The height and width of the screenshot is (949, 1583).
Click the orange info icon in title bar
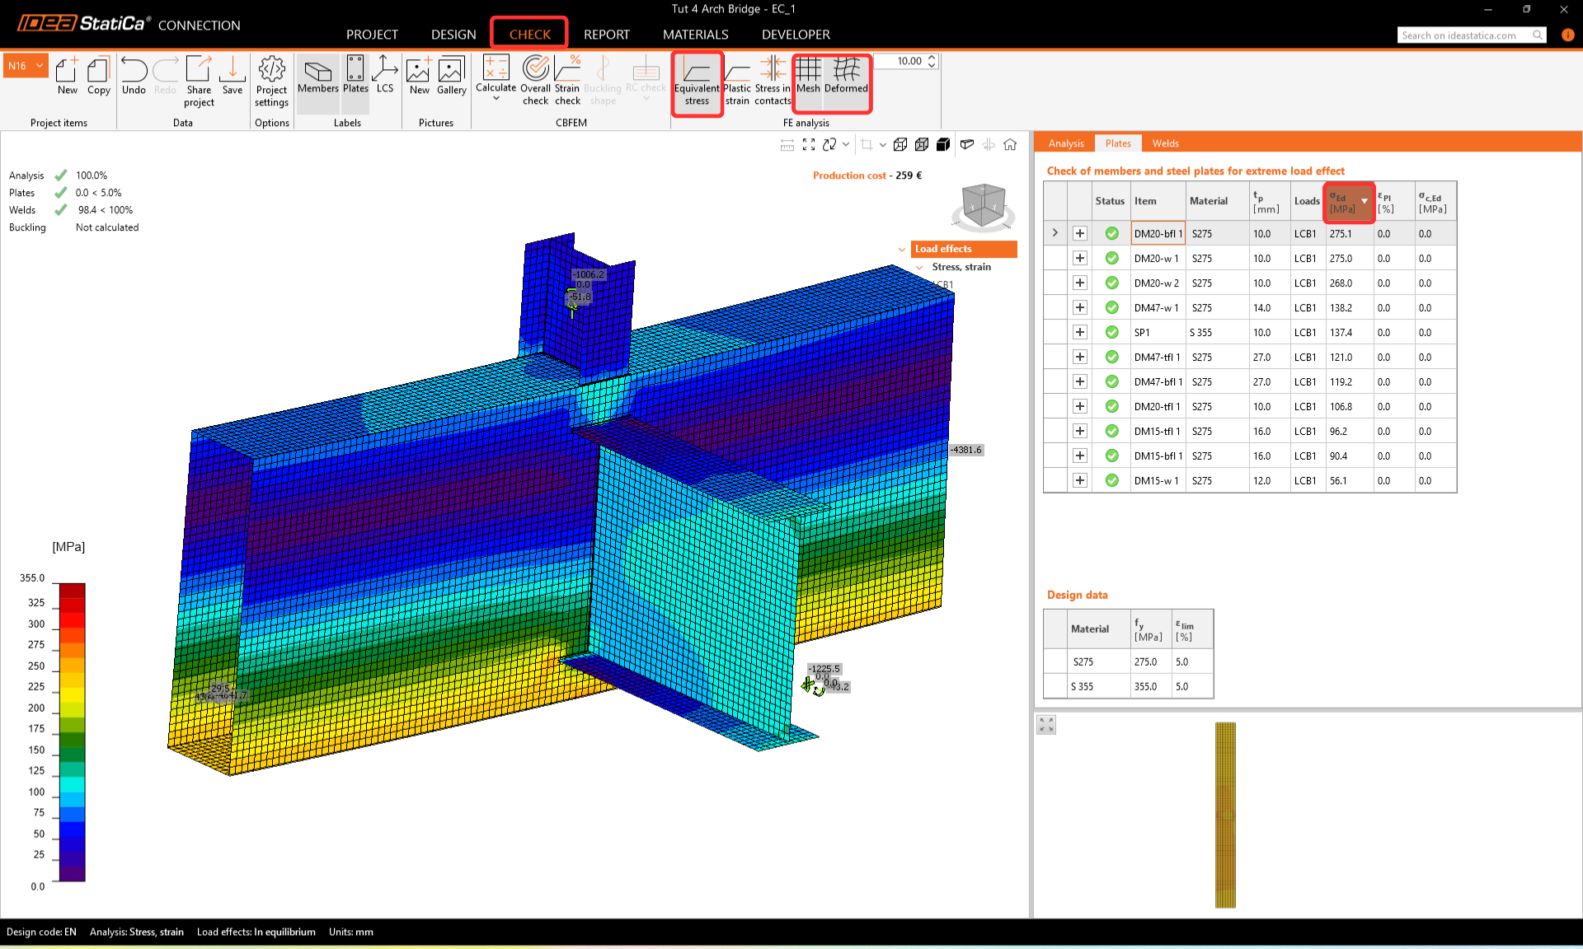[1567, 35]
